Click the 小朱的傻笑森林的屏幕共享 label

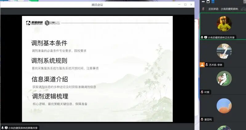(22, 128)
